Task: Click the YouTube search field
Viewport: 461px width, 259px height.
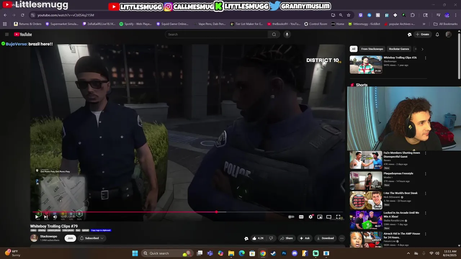Action: tap(216, 34)
